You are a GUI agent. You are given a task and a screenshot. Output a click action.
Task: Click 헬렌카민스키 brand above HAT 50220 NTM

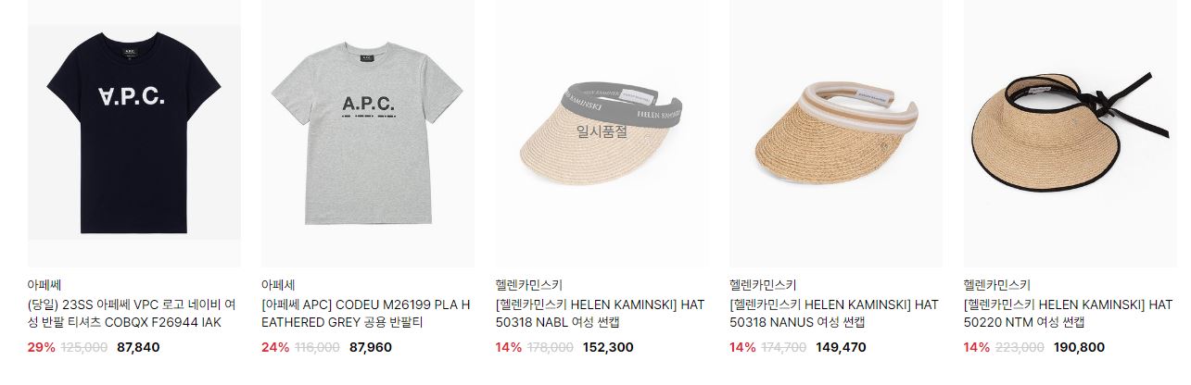click(x=997, y=285)
